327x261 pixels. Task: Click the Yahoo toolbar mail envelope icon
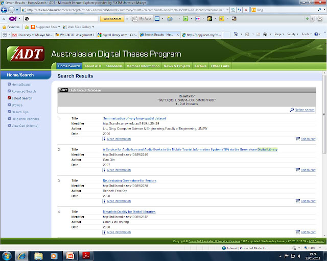tap(157, 19)
